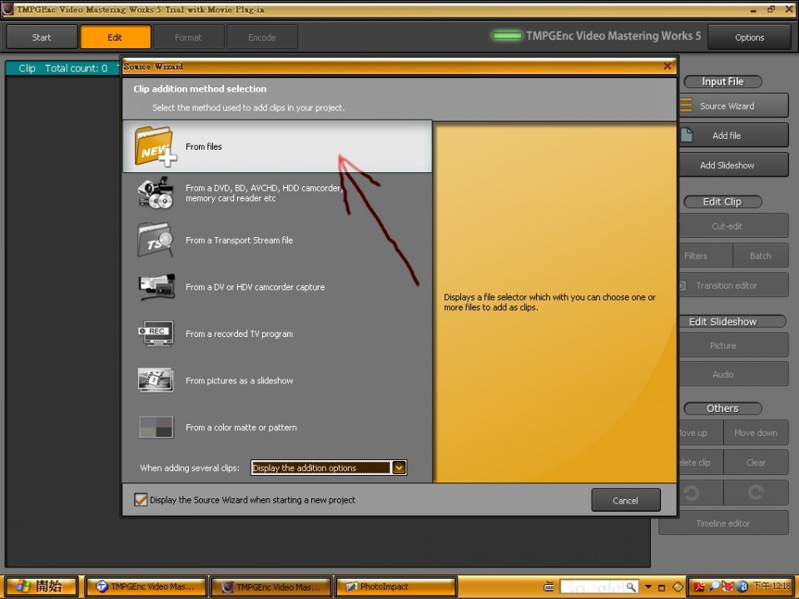
Task: Switch to the Edit tab
Action: point(115,37)
